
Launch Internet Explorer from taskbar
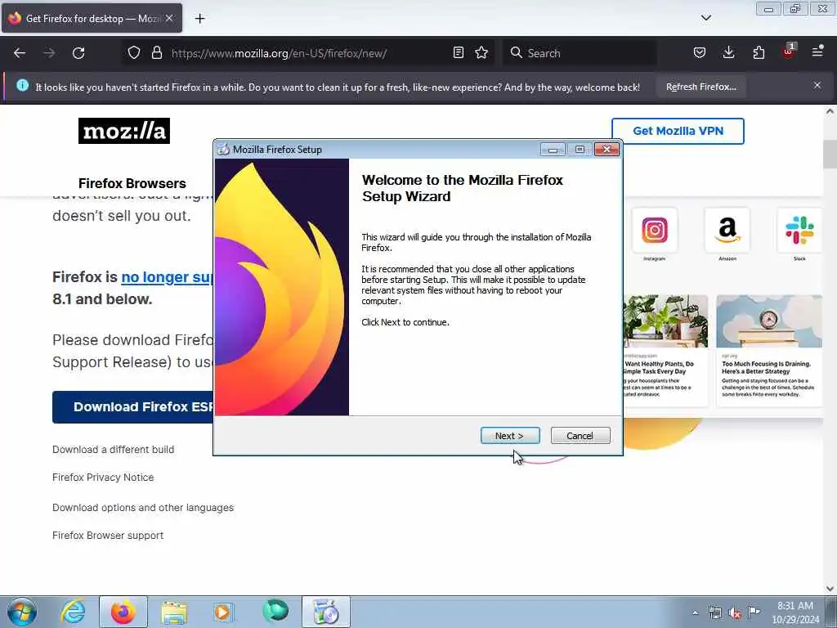tap(73, 612)
